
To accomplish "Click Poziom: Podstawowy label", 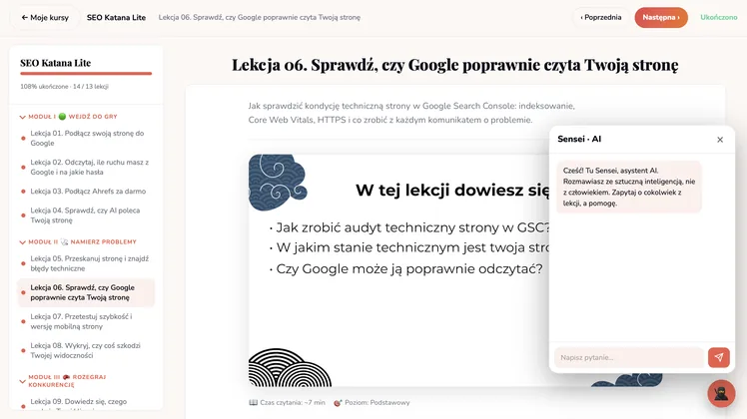I will (376, 403).
